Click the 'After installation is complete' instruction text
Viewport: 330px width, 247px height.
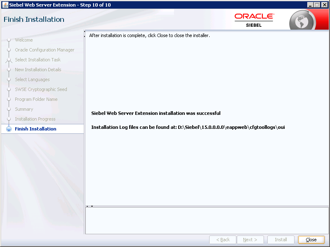pyautogui.click(x=149, y=35)
